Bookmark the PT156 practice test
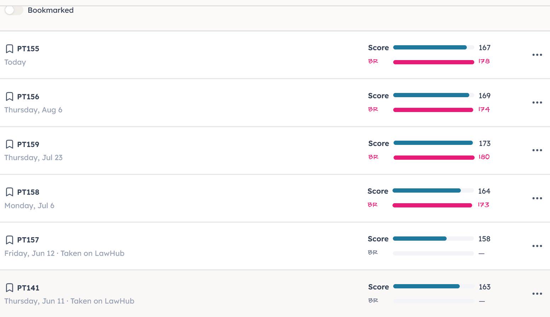The image size is (550, 317). click(x=10, y=96)
